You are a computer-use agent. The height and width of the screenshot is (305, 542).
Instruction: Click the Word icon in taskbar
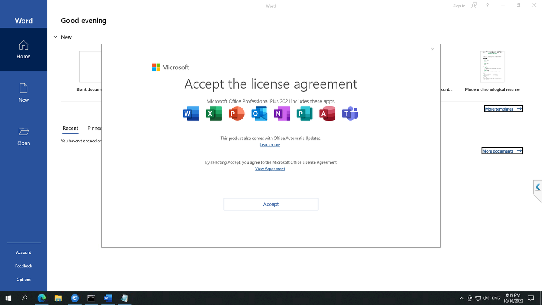[x=108, y=298]
